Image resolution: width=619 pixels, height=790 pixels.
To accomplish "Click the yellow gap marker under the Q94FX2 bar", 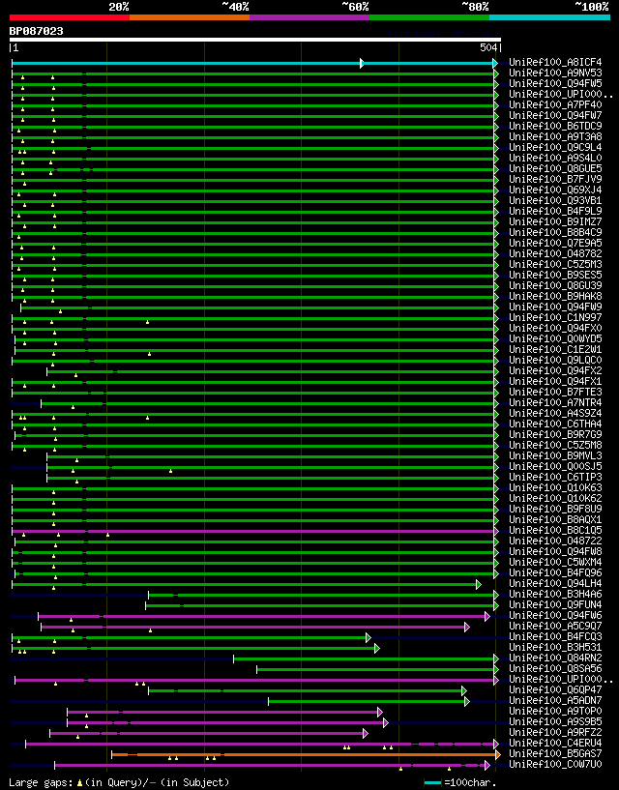I will click(75, 375).
